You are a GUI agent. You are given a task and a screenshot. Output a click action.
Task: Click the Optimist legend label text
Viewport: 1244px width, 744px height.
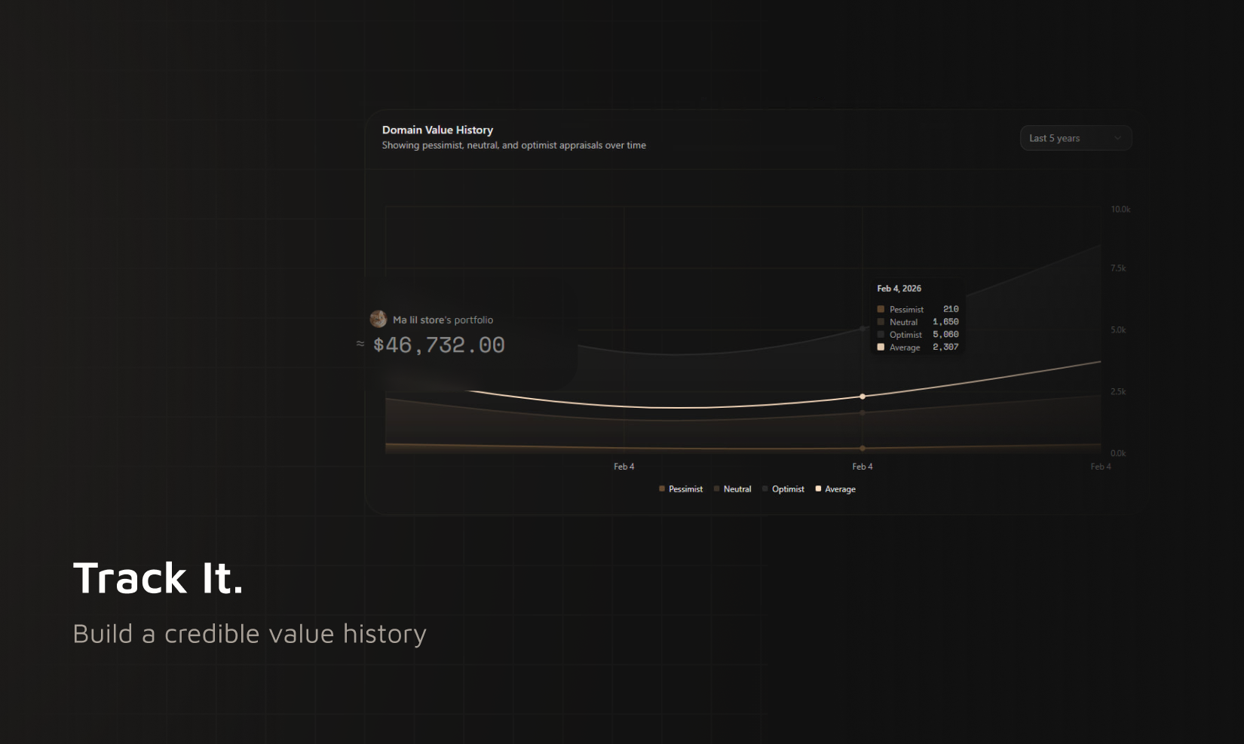click(x=788, y=488)
